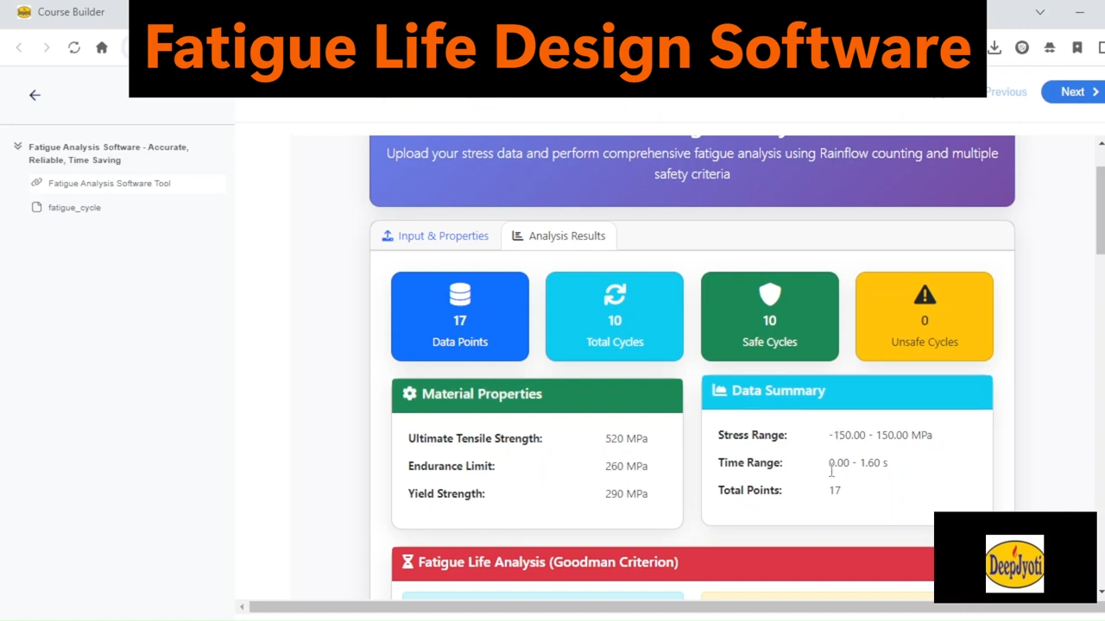Screen dimensions: 1105x621
Task: Click the shield icon on Safe Cycles card
Action: coord(769,294)
